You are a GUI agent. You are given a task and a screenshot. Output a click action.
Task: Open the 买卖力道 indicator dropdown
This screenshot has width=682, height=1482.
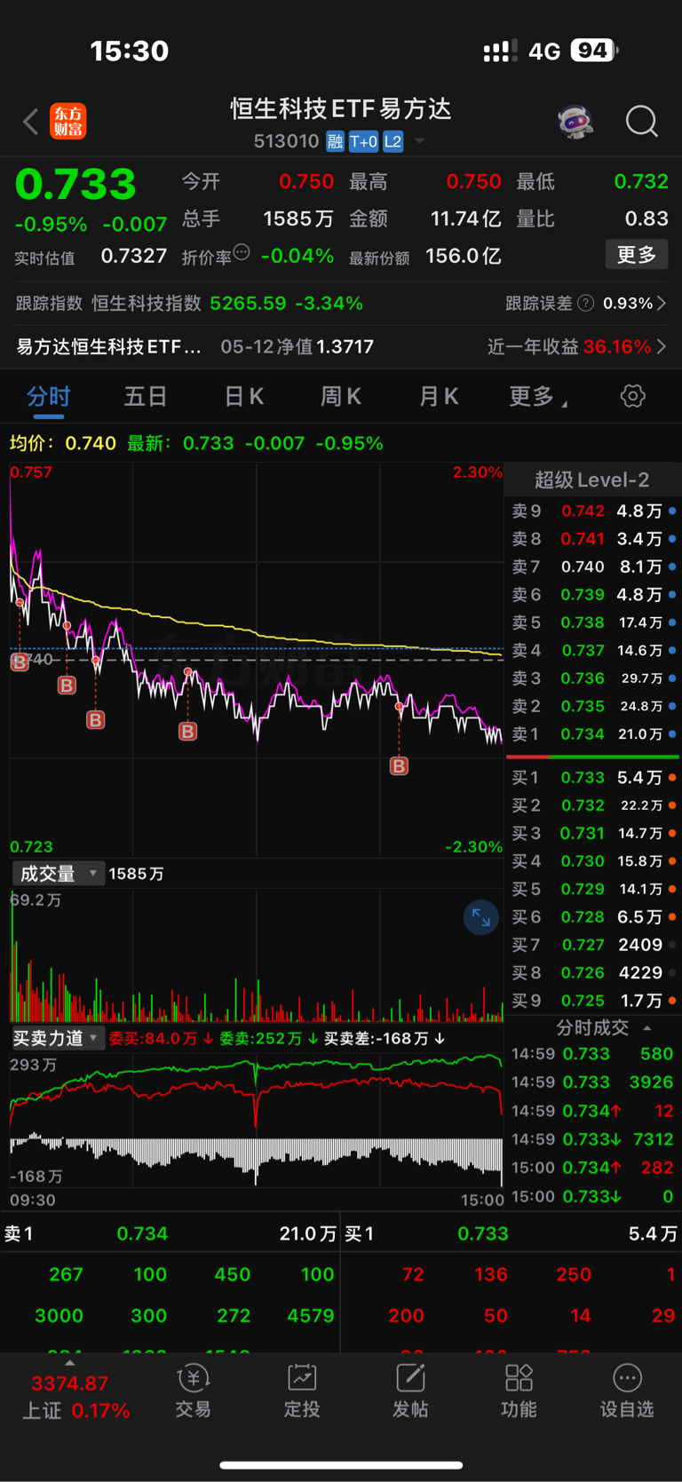tap(58, 1038)
